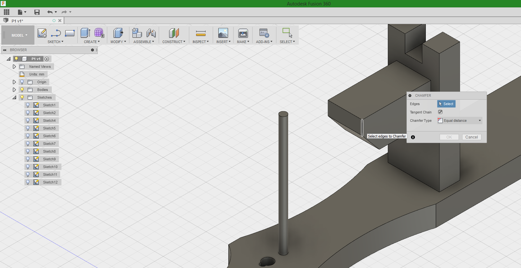This screenshot has width=521, height=268.
Task: Select the Rectangle sketch tool
Action: 70,33
